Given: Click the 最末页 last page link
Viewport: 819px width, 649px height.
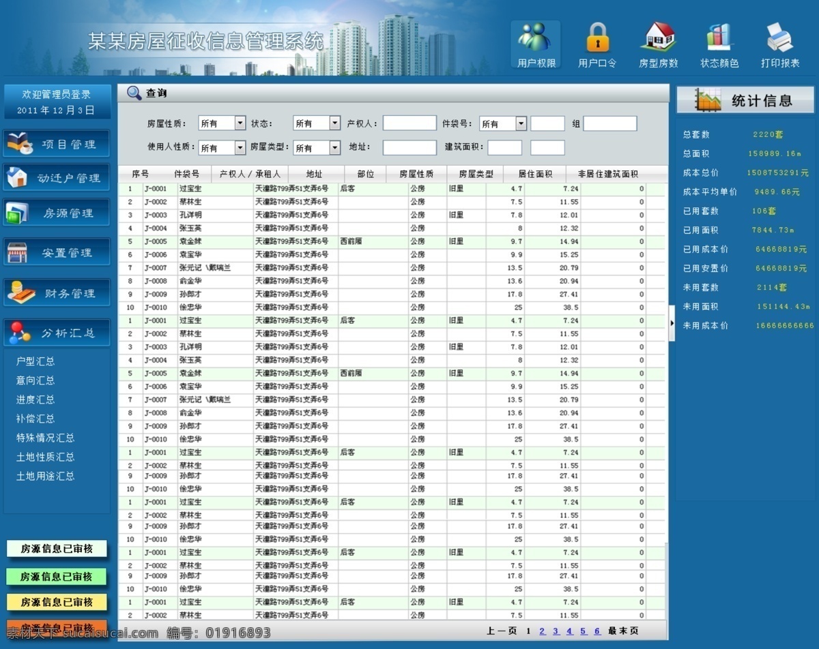Looking at the screenshot, I should pos(624,631).
